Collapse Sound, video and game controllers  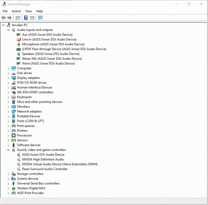tap(8, 150)
